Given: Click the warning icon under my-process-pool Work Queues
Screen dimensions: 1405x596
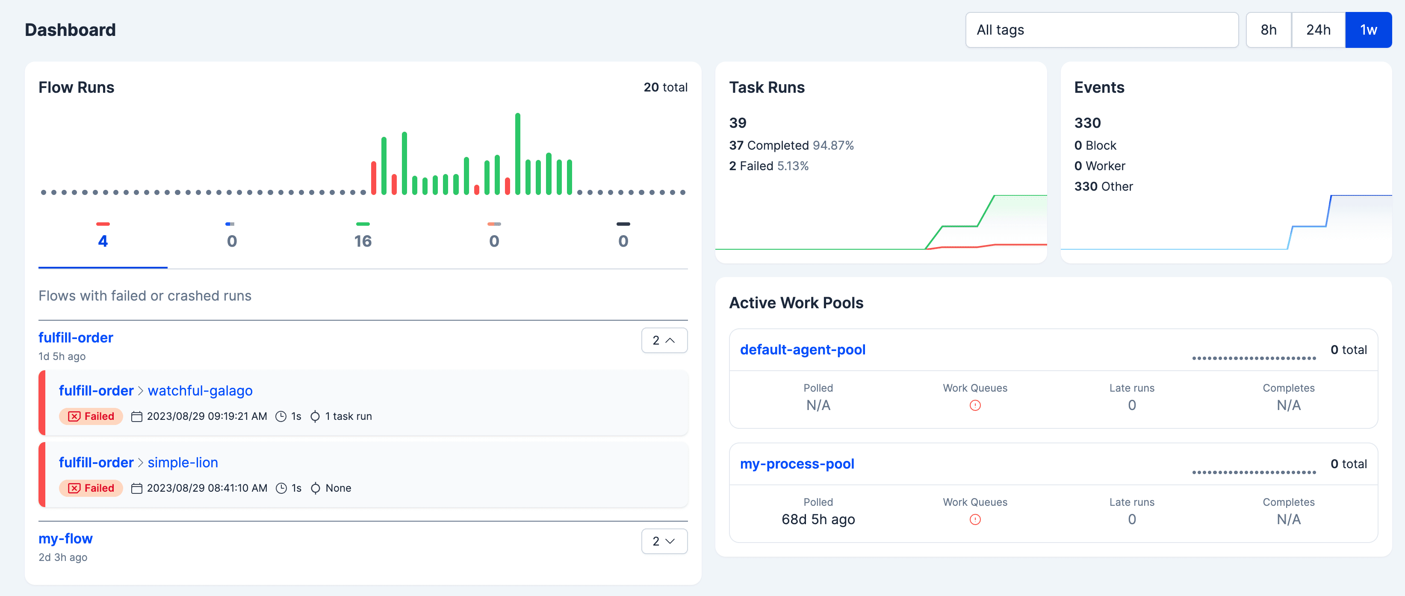Looking at the screenshot, I should click(975, 519).
